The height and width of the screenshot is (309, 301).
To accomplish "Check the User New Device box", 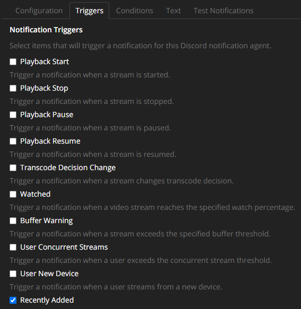I will coord(13,273).
